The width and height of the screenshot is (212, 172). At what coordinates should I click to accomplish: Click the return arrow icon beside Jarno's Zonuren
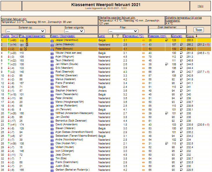181,44
